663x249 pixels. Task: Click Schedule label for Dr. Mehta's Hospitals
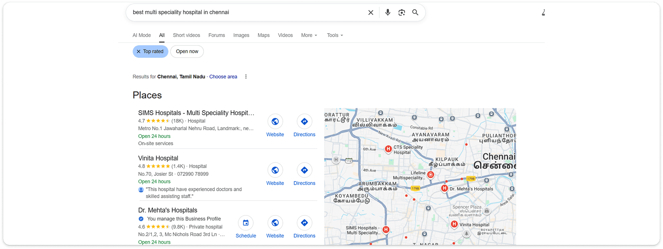[x=246, y=236]
